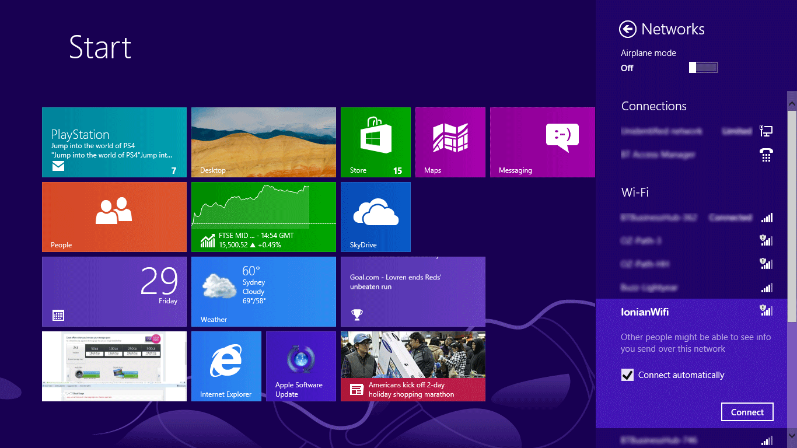The width and height of the screenshot is (797, 448).
Task: Click the trophy icon on the Sports tile
Action: [356, 315]
